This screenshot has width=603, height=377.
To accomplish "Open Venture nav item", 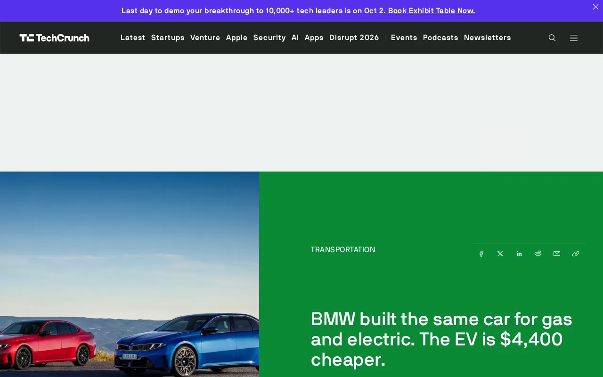I will [x=205, y=38].
